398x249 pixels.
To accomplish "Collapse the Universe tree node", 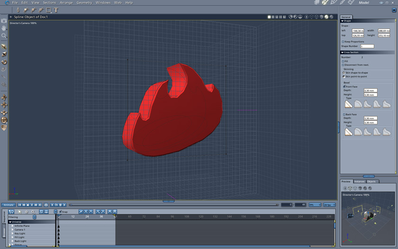I will pos(10,222).
